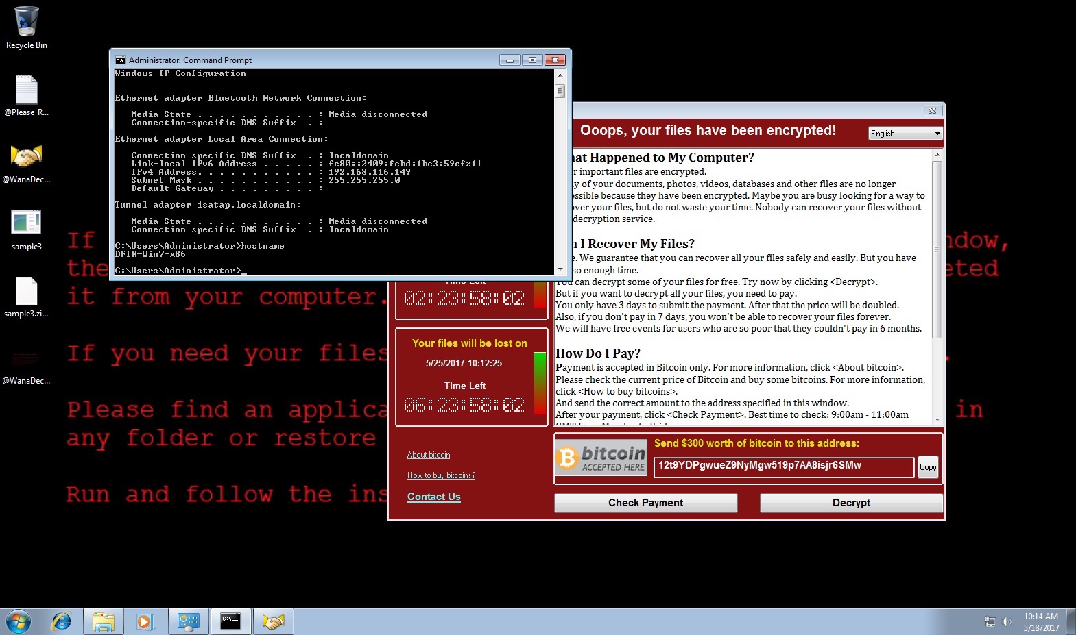Maximize the Command Prompt window

532,60
